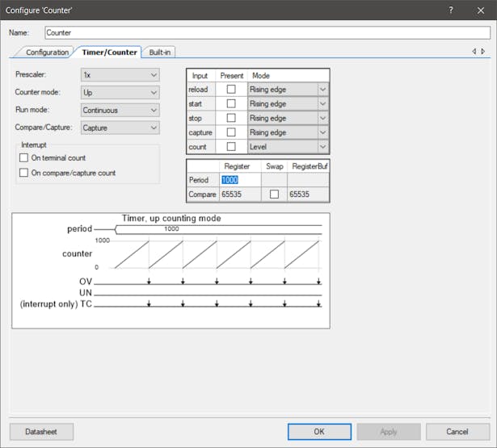
Task: Open the Run mode dropdown
Action: pos(120,110)
